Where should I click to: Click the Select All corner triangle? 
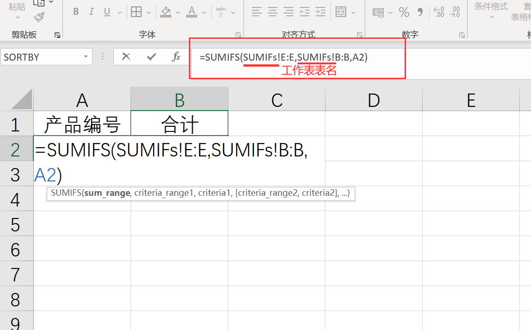point(22,99)
